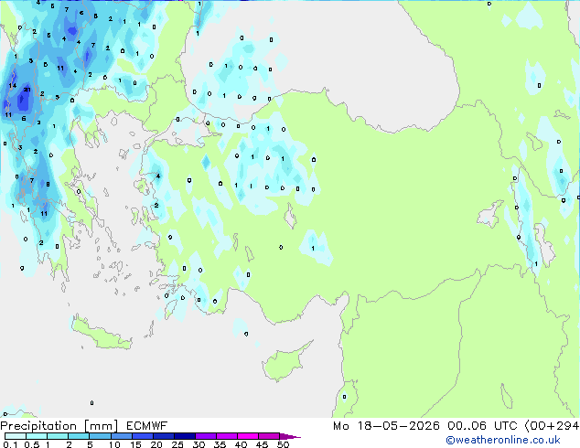
Task: Pick the legend swatch between 15 and 20
Action: click(142, 436)
